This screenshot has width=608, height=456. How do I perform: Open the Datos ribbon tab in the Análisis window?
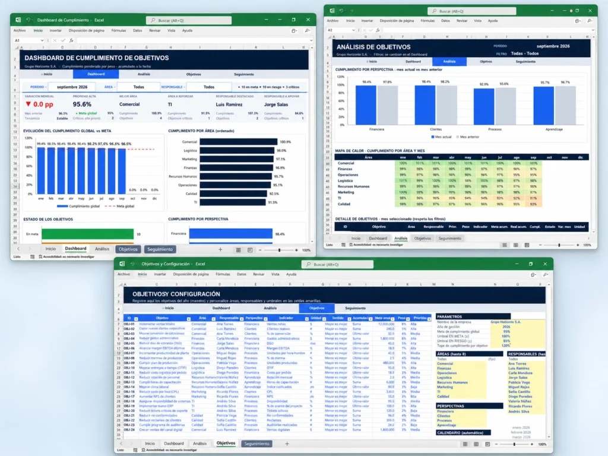(x=445, y=21)
